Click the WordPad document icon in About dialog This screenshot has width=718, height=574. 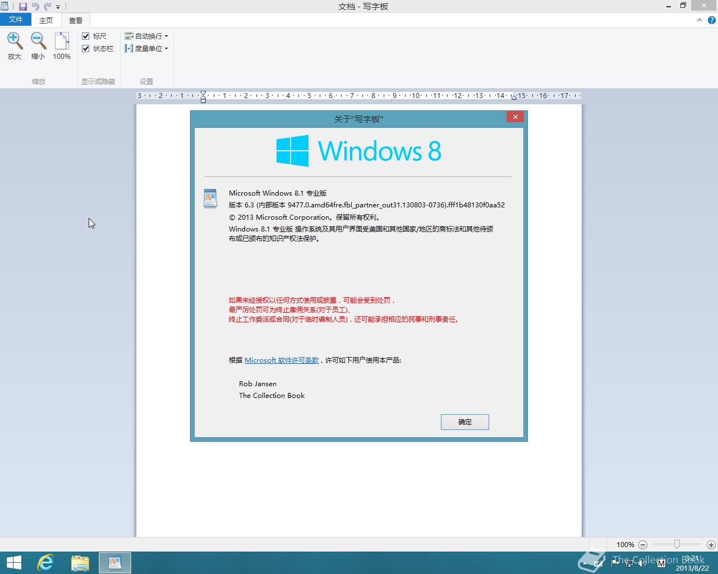coord(210,198)
